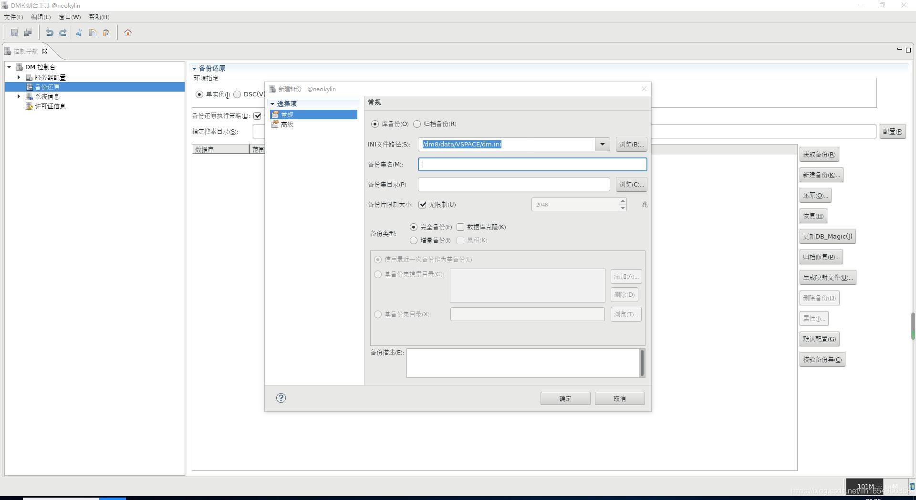
Task: Click the 校验备份集(C) button
Action: coord(822,360)
